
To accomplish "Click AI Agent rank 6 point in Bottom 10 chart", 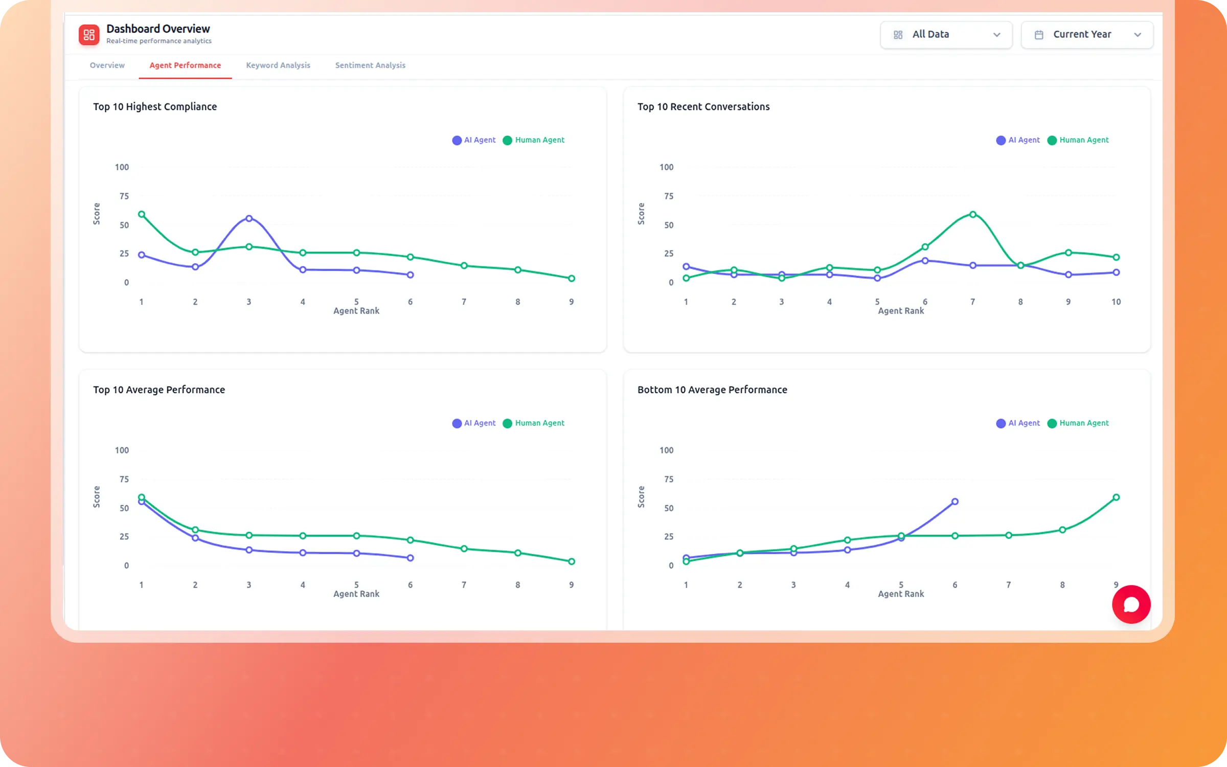I will pyautogui.click(x=955, y=502).
